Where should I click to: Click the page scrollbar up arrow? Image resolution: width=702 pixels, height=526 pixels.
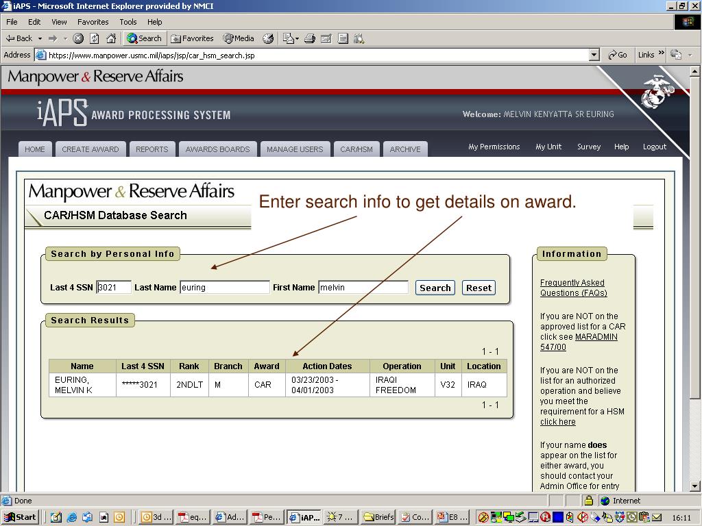694,71
